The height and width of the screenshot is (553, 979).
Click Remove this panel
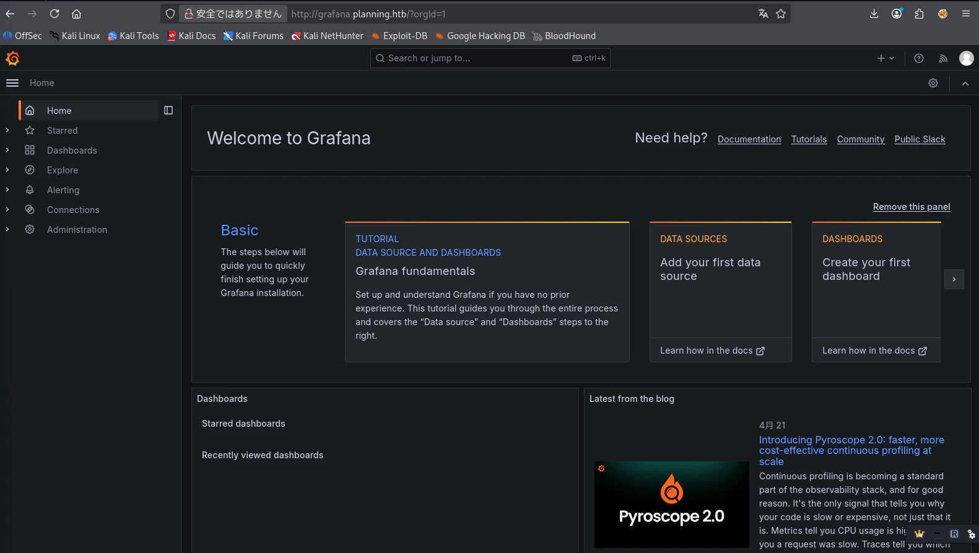[x=912, y=207]
